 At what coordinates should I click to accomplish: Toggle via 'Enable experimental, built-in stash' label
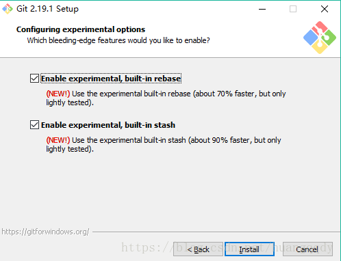tap(108, 125)
